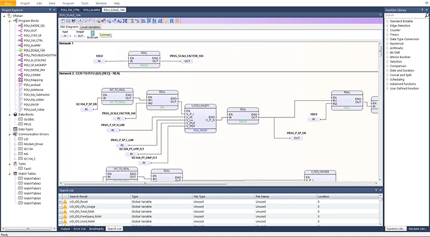Image resolution: width=430 pixels, height=237 pixels.
Task: Select WatchTable3 in Project Explorer
Action: (32, 189)
